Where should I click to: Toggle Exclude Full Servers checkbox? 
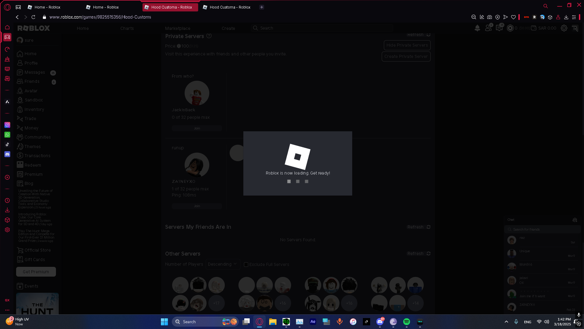[246, 264]
